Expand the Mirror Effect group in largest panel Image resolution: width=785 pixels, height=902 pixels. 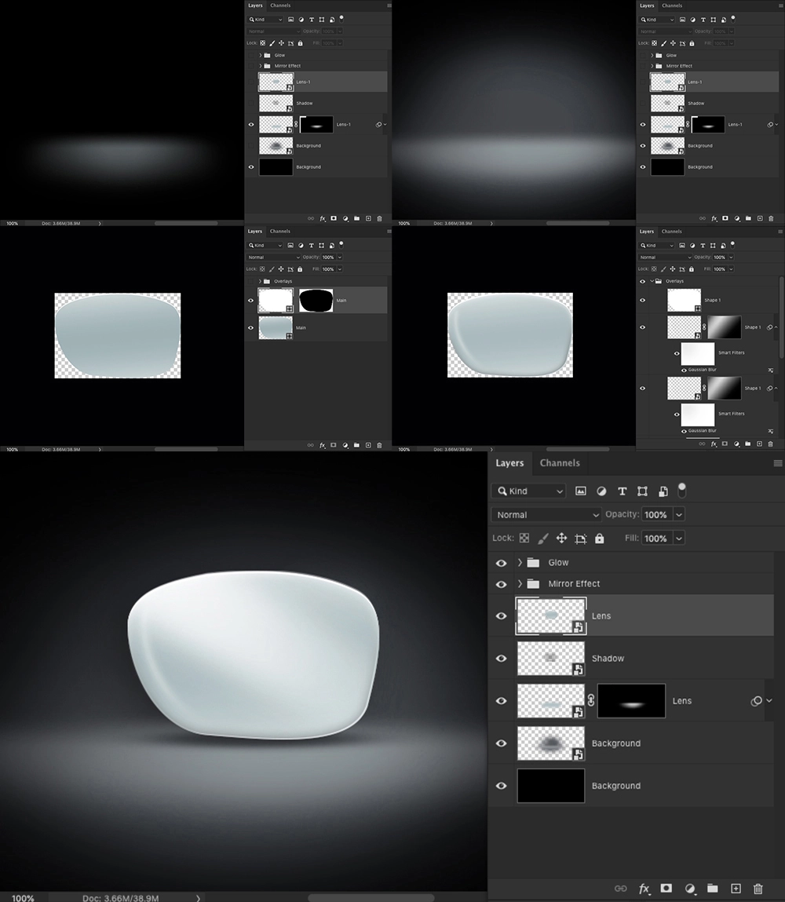(520, 584)
